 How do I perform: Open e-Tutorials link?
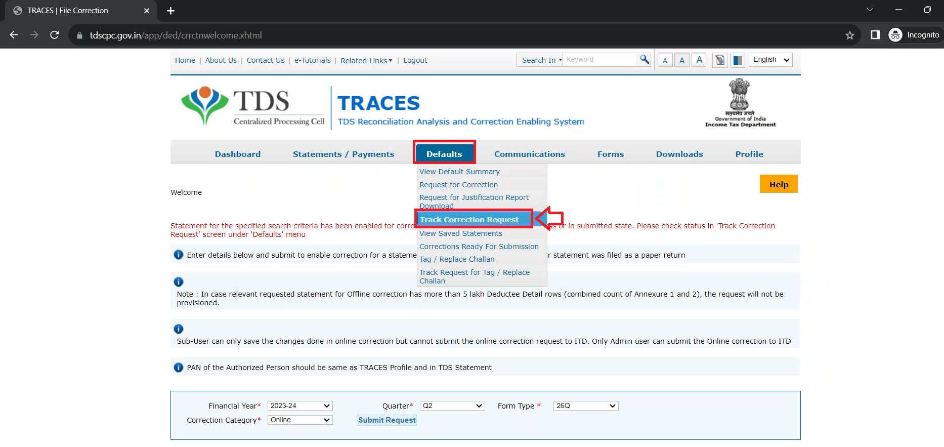coord(313,60)
